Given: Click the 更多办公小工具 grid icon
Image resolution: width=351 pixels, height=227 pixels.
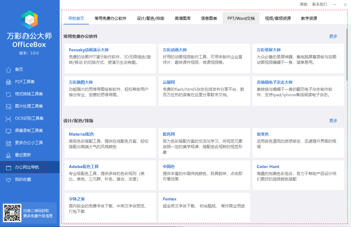Looking at the screenshot, I should click(x=9, y=143).
